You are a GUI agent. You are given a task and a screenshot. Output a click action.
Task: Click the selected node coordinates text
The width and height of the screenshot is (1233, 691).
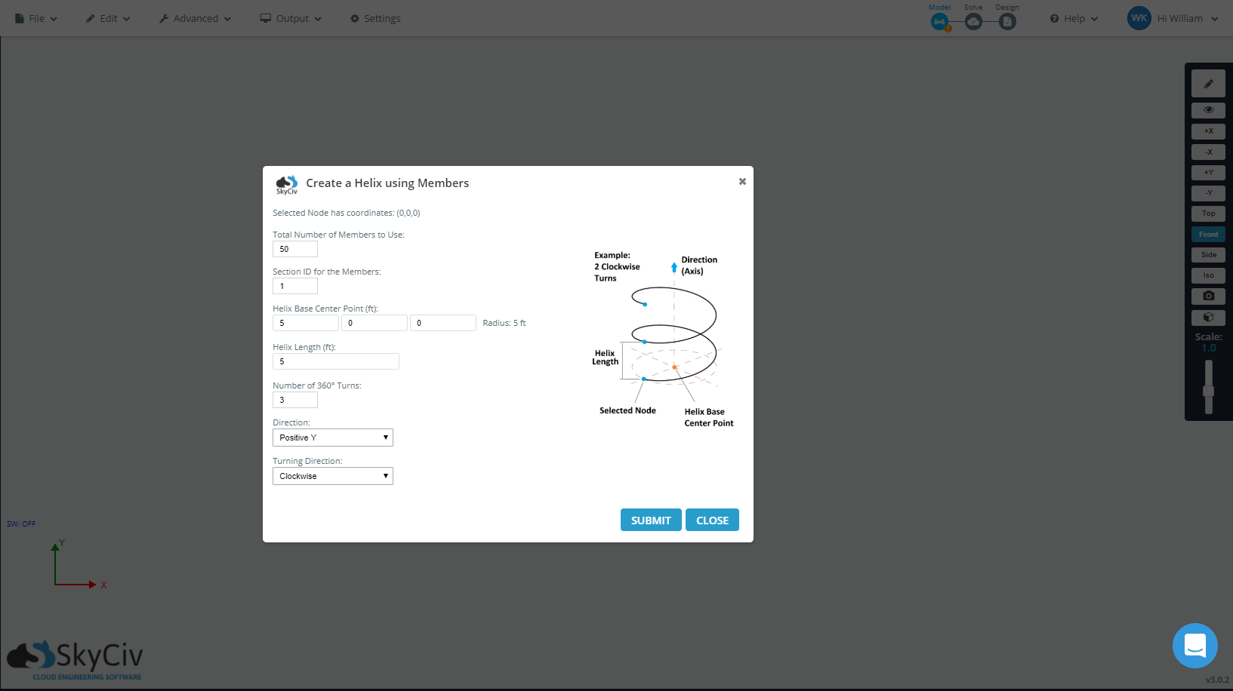click(347, 213)
